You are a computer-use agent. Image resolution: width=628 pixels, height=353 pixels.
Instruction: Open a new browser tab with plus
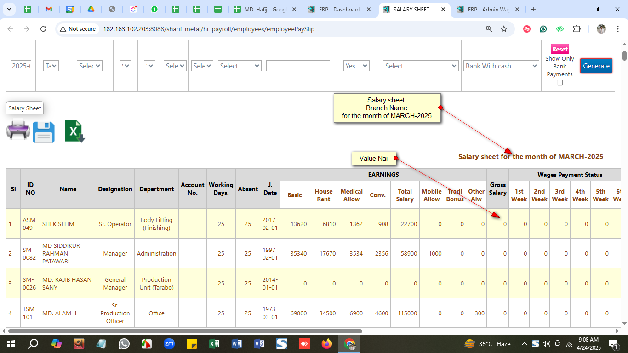[533, 9]
